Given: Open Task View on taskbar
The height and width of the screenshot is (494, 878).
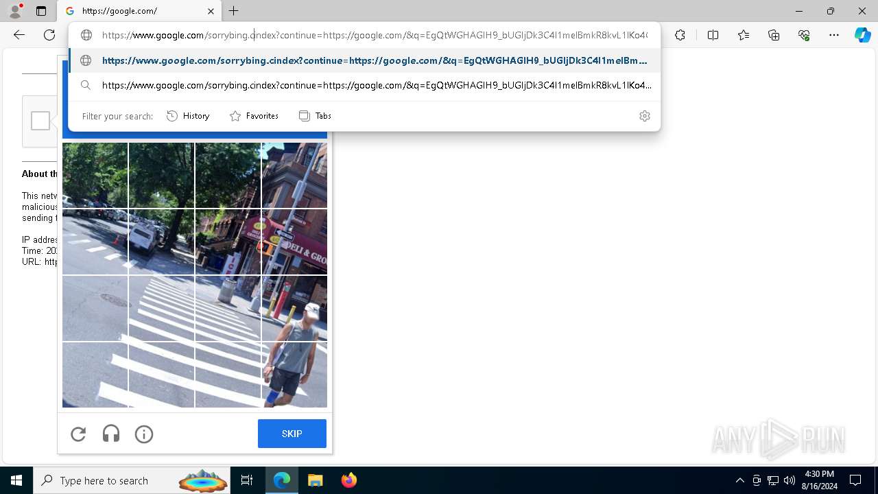Looking at the screenshot, I should pyautogui.click(x=247, y=480).
